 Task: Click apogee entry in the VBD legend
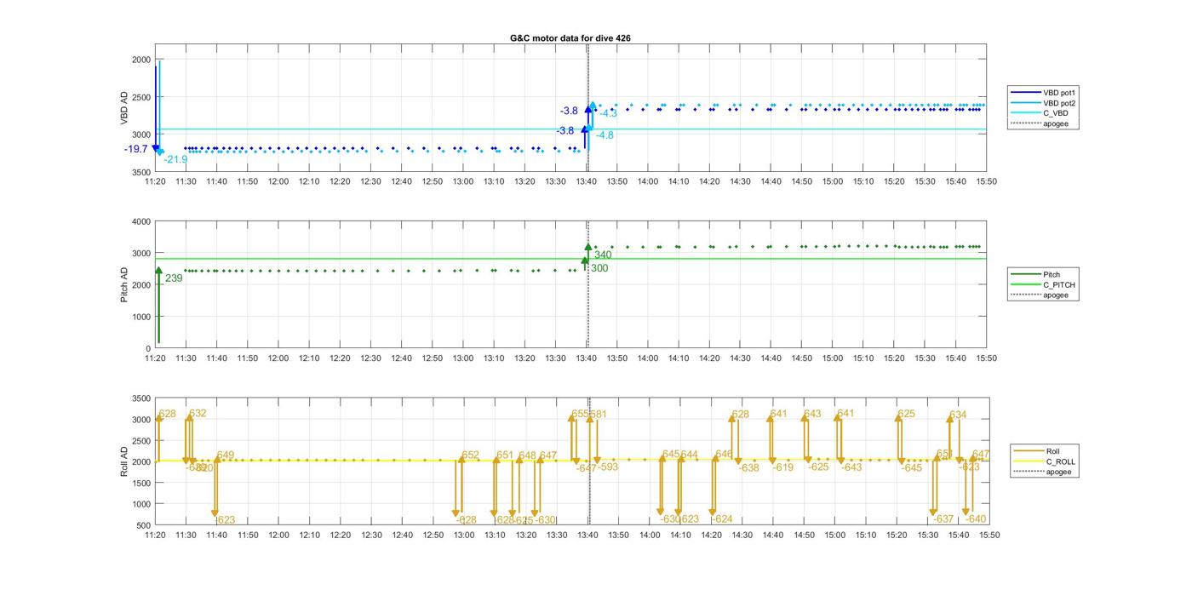click(x=1038, y=124)
